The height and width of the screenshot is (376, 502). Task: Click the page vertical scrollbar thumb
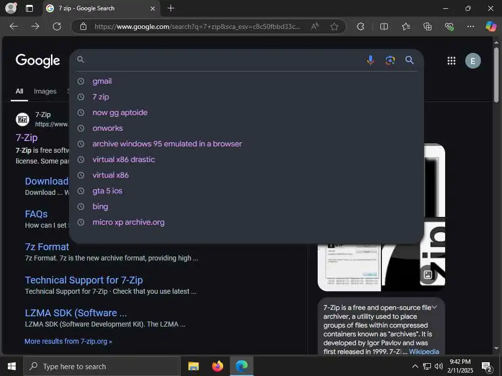click(496, 75)
